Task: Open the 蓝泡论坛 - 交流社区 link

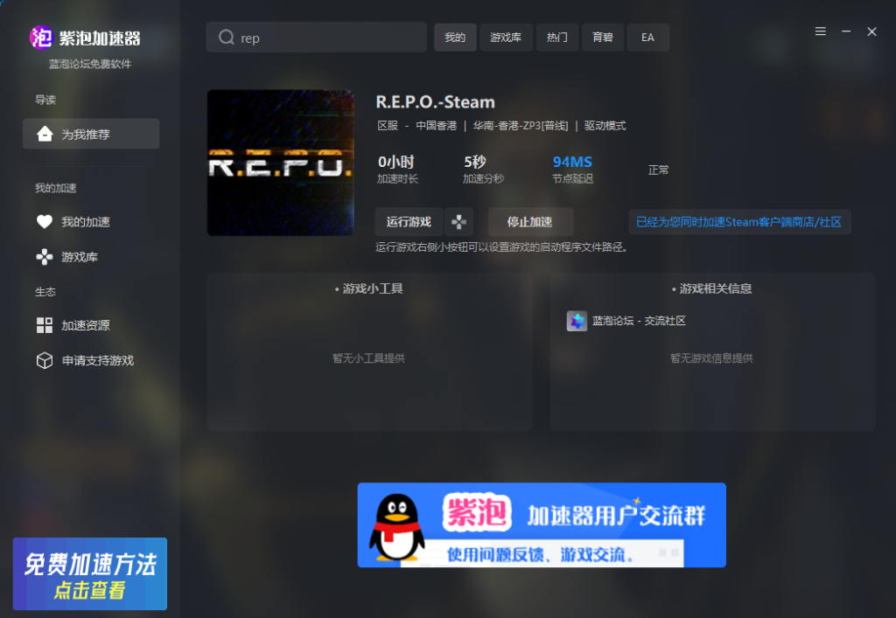Action: [638, 321]
